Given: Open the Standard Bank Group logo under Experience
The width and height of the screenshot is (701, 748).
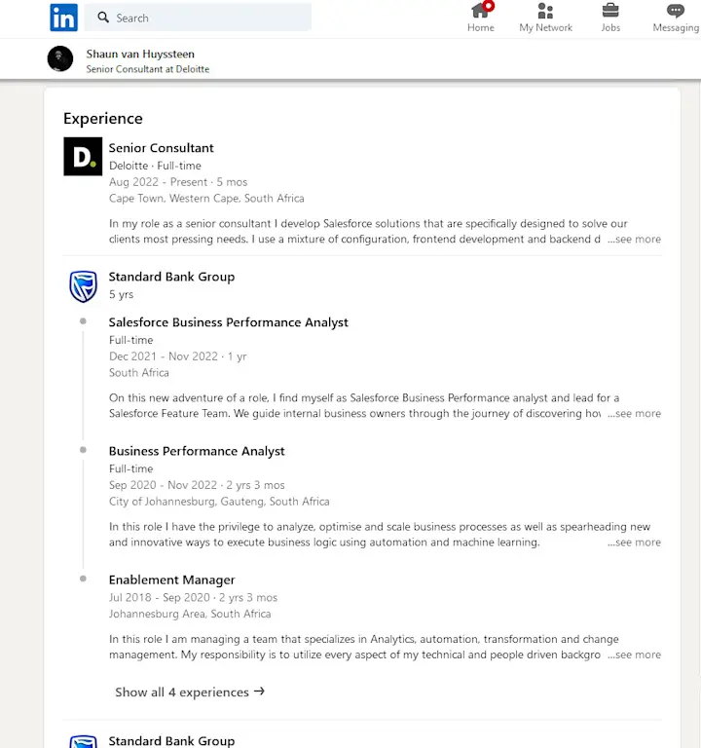Looking at the screenshot, I should pyautogui.click(x=83, y=286).
